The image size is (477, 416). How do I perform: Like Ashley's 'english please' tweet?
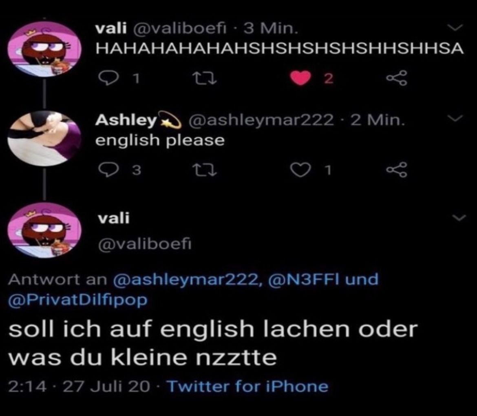[x=300, y=170]
